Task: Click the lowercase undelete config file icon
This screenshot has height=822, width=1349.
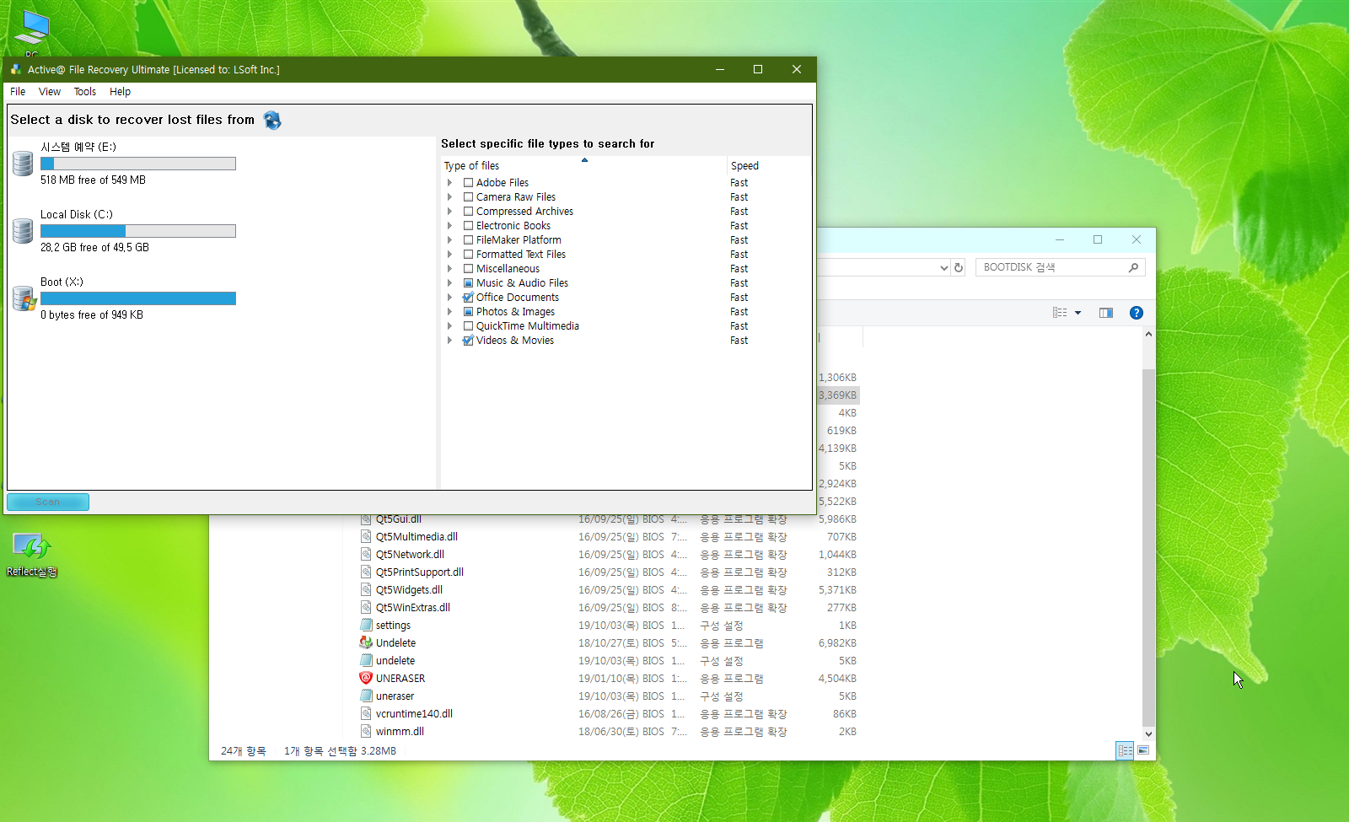Action: [x=366, y=660]
